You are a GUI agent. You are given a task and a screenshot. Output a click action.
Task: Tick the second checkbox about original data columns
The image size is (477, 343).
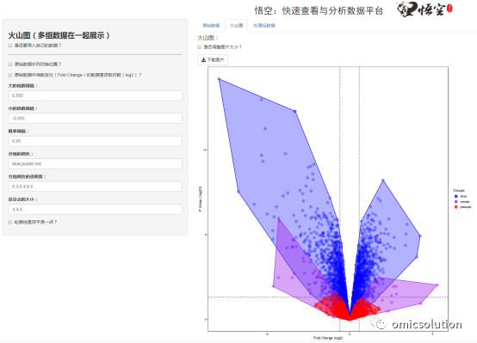pyautogui.click(x=10, y=64)
